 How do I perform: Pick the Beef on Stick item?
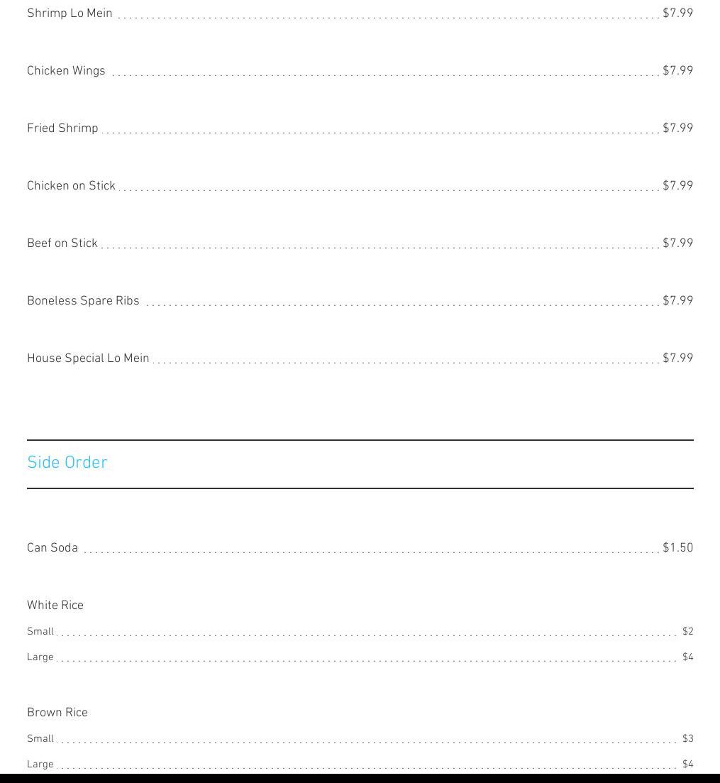pyautogui.click(x=62, y=243)
